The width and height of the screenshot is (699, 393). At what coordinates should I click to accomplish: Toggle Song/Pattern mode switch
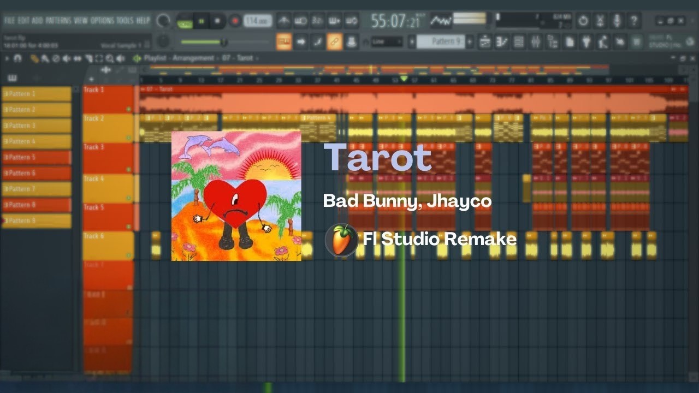(185, 21)
